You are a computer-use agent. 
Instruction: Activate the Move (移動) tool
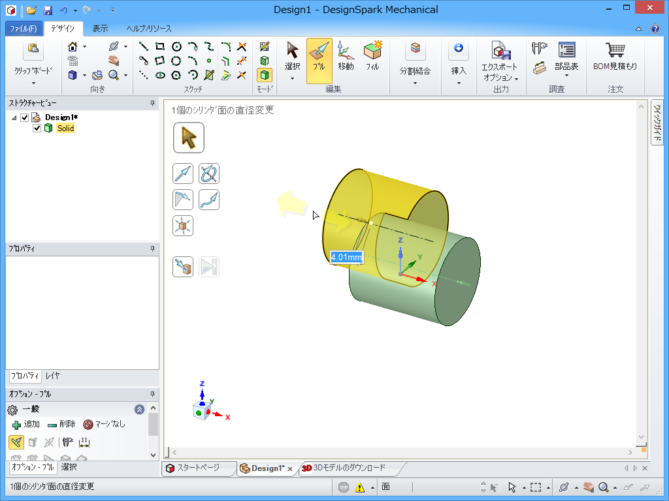[x=346, y=55]
